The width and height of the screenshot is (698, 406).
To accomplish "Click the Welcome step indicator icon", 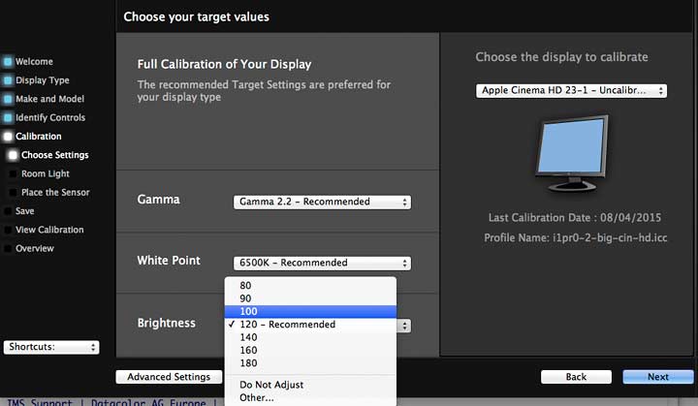I will 8,61.
